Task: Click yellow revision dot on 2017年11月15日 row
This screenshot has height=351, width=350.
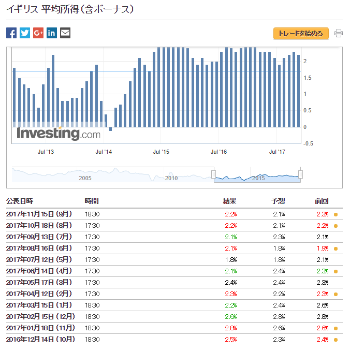Action: coord(336,214)
